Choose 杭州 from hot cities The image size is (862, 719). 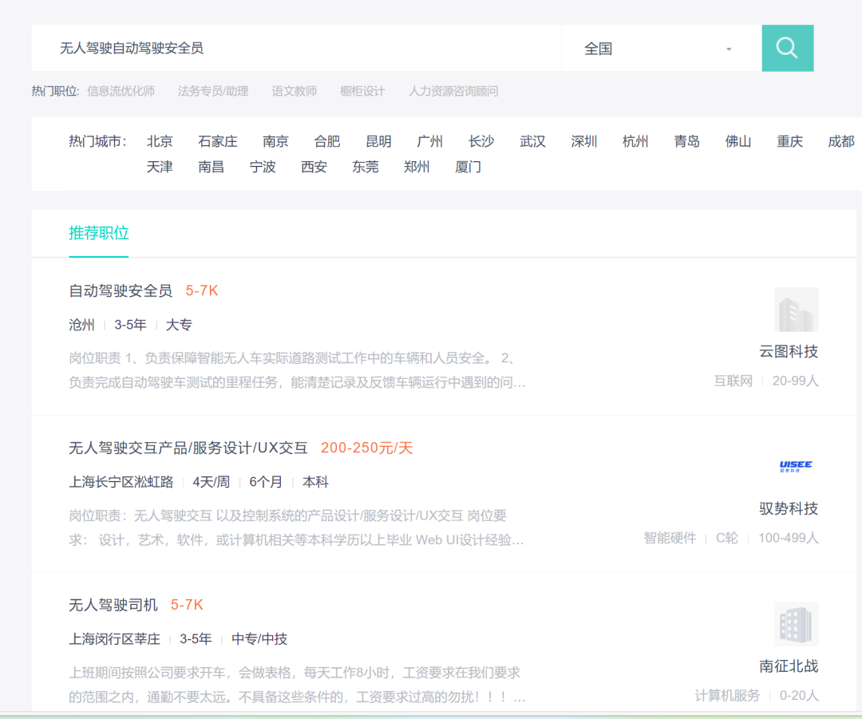pyautogui.click(x=635, y=141)
